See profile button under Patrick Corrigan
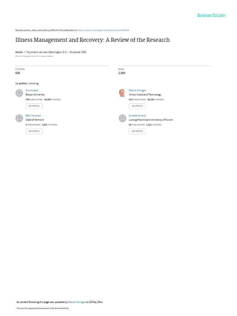 coord(137,106)
